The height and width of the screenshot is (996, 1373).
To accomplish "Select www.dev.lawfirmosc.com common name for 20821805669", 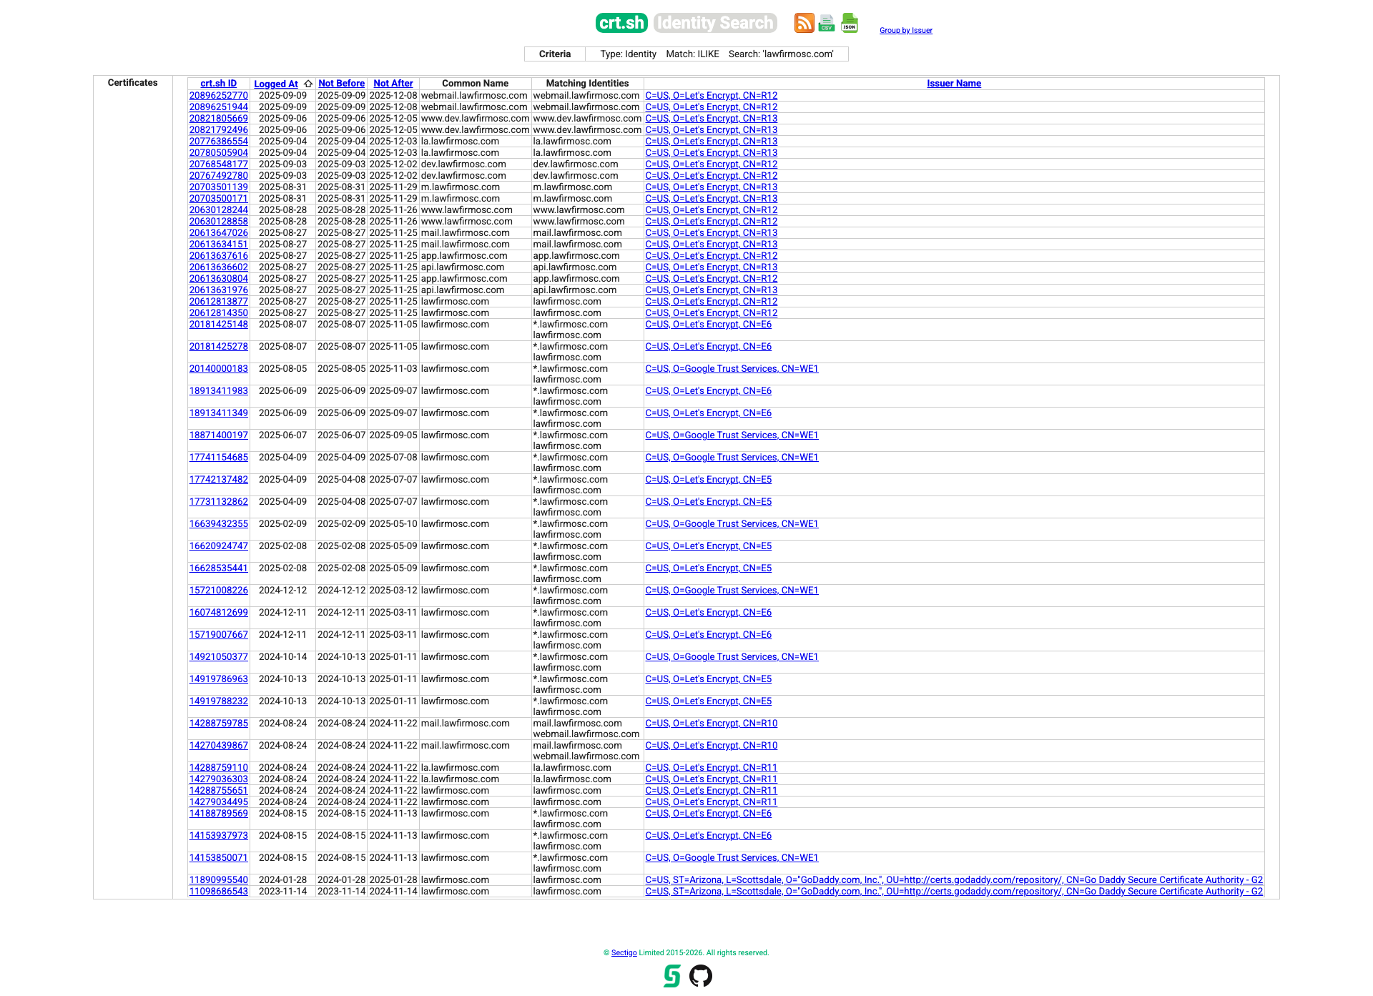I will click(x=475, y=118).
